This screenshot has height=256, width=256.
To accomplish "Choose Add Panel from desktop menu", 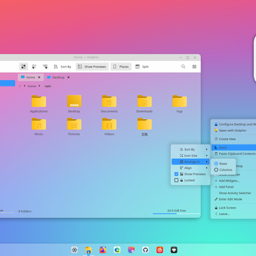I will coord(234,187).
